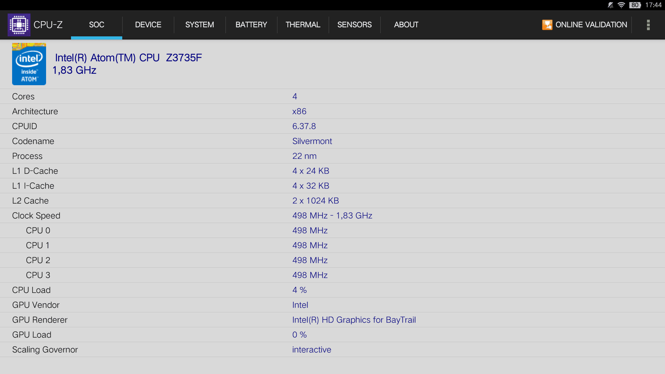This screenshot has width=665, height=374.
Task: Tap the 498 MHz value for CPU 3
Action: click(310, 275)
